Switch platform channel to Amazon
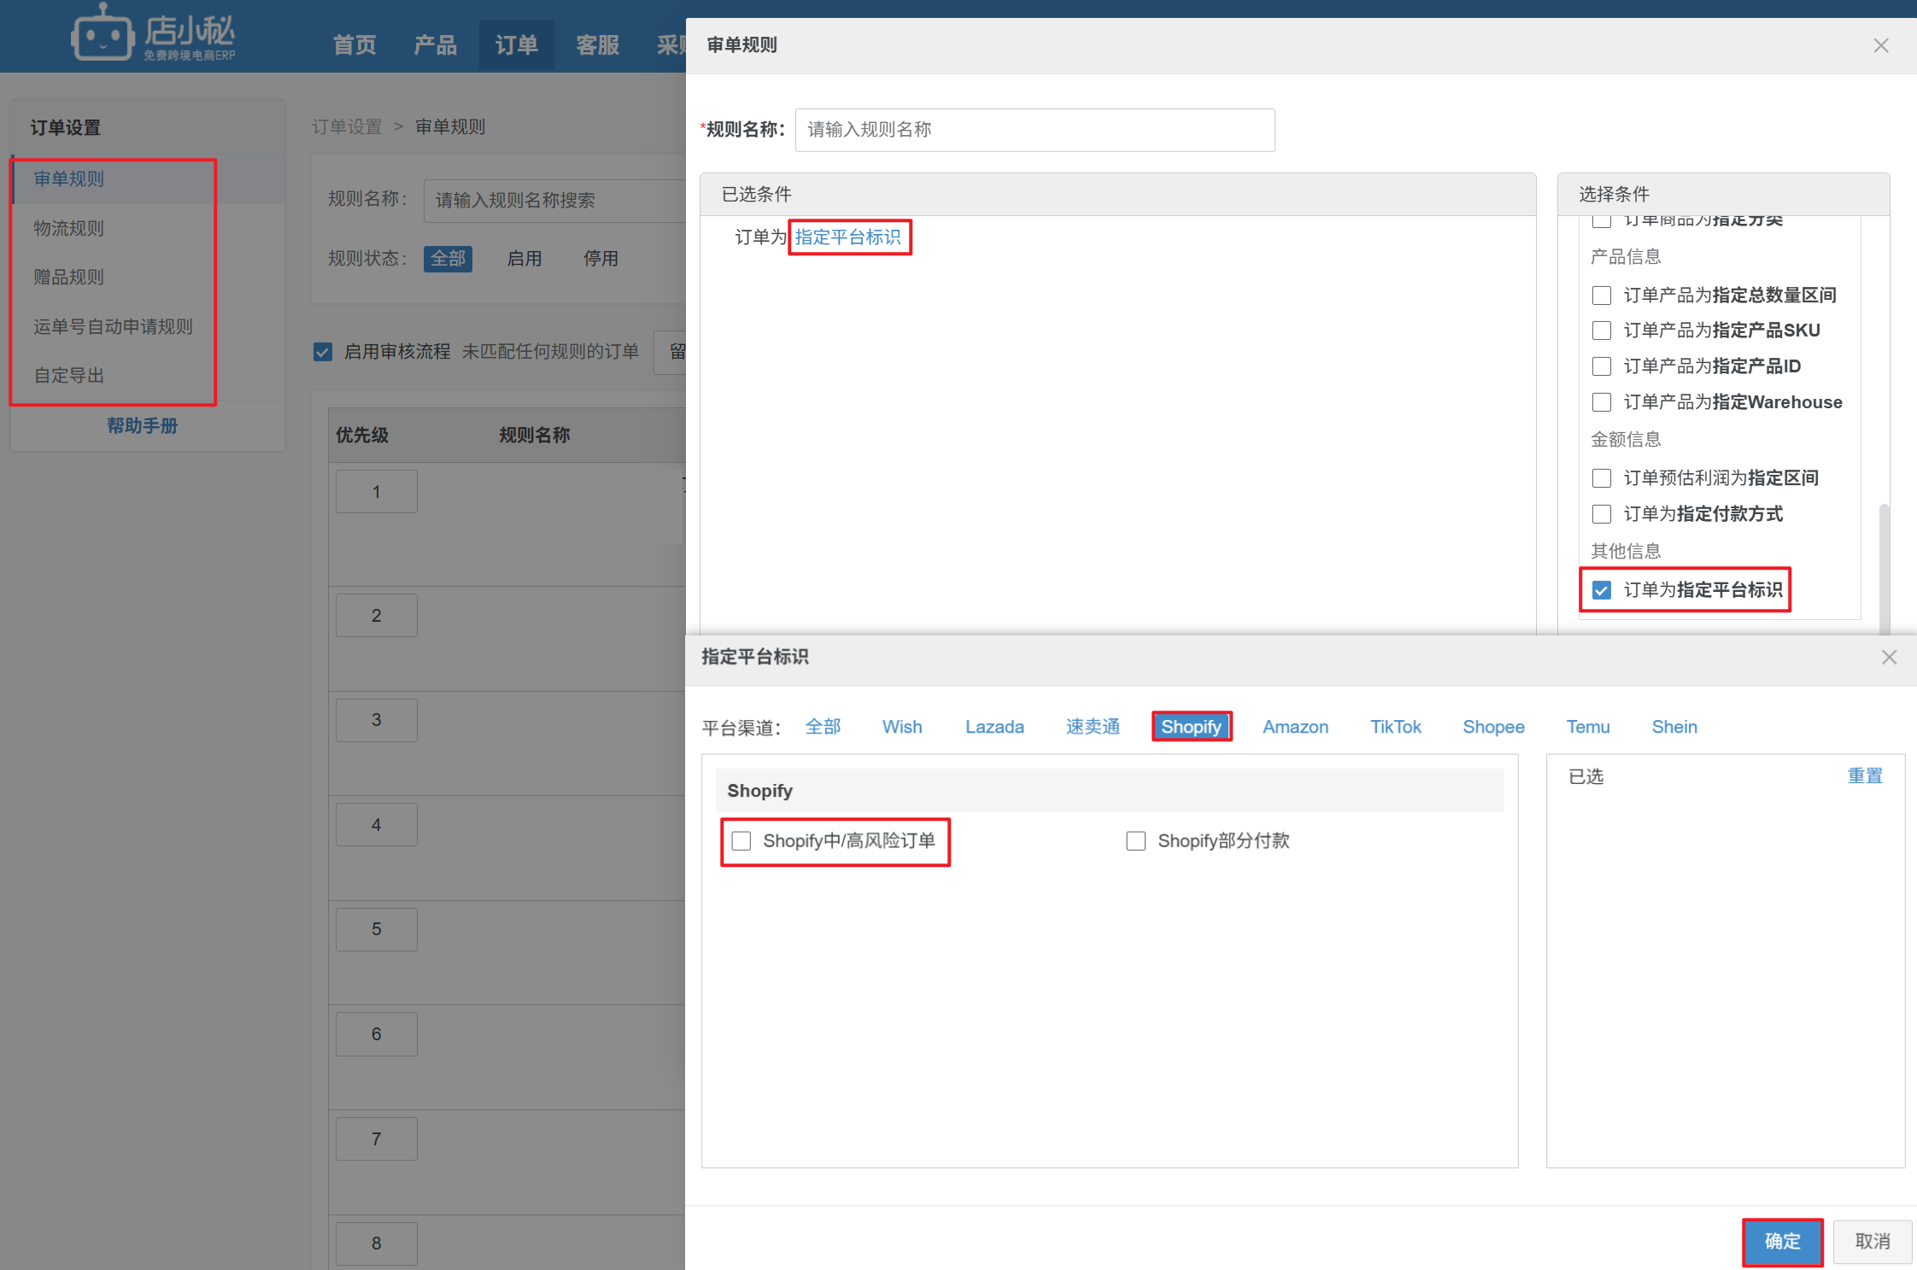The width and height of the screenshot is (1917, 1270). 1295,727
